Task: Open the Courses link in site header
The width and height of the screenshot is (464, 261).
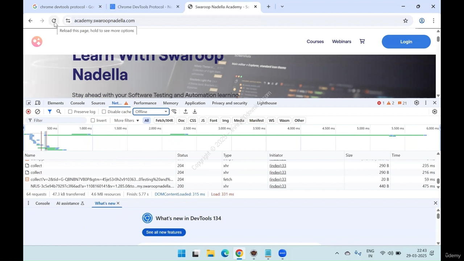Action: click(315, 41)
